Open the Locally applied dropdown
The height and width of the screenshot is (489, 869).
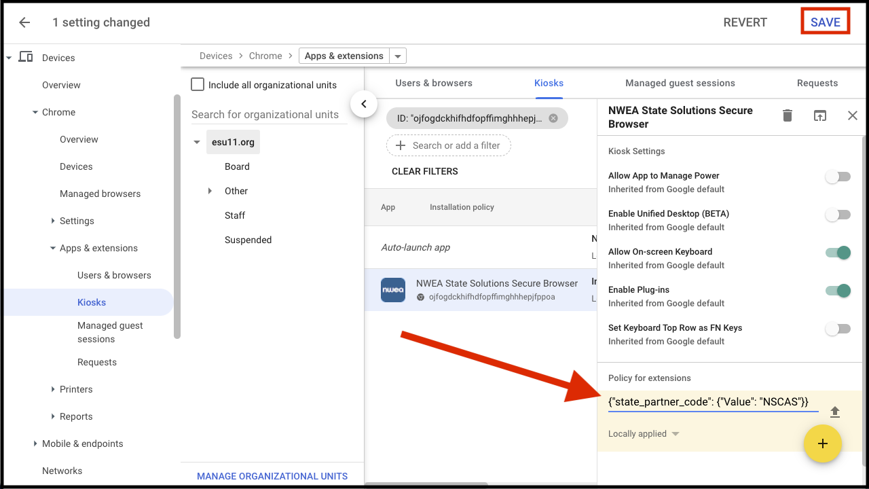click(644, 433)
